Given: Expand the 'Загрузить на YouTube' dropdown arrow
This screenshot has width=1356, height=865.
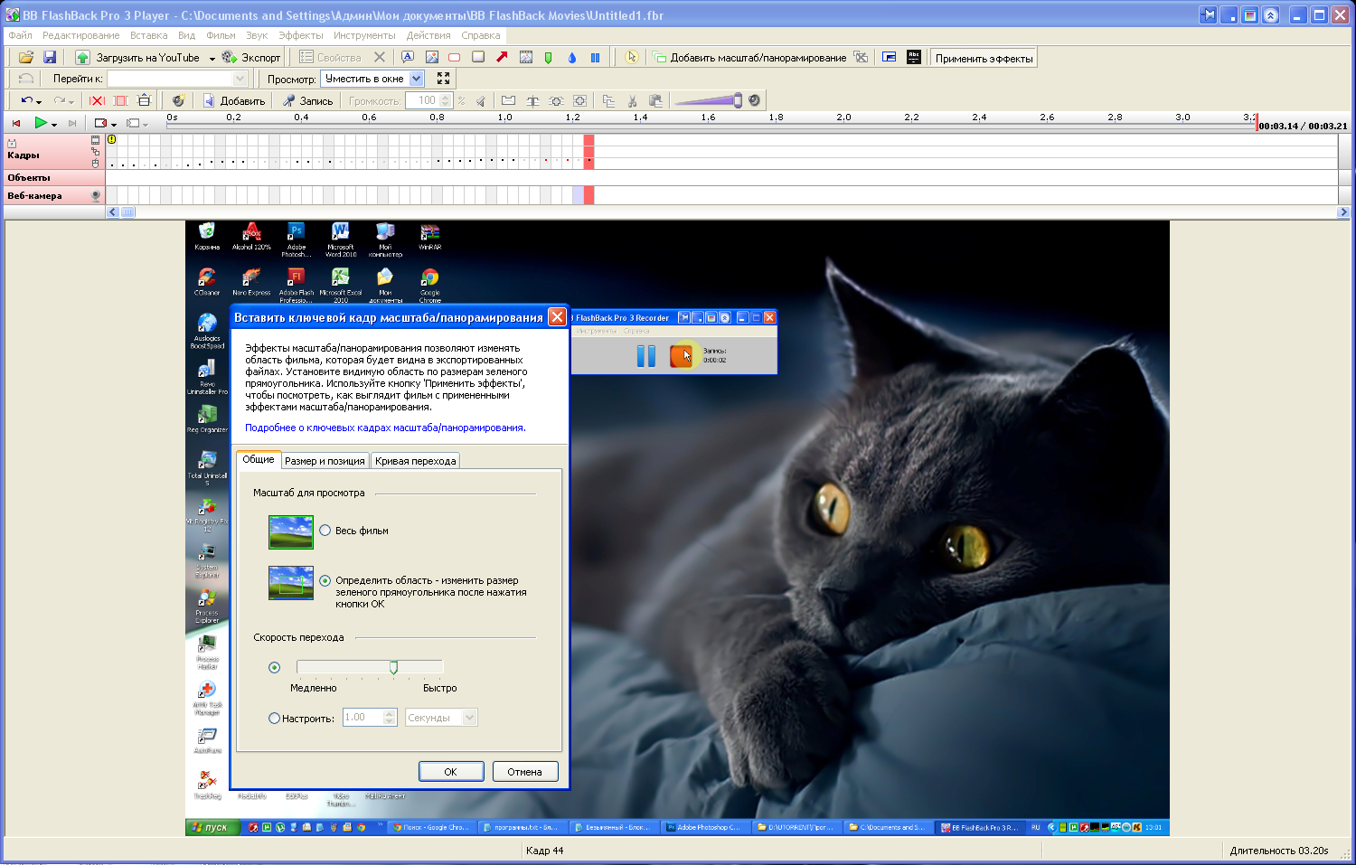Looking at the screenshot, I should tap(212, 58).
